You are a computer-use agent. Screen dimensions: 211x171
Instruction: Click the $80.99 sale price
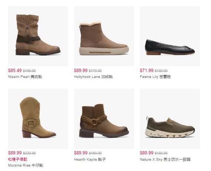tap(147, 153)
